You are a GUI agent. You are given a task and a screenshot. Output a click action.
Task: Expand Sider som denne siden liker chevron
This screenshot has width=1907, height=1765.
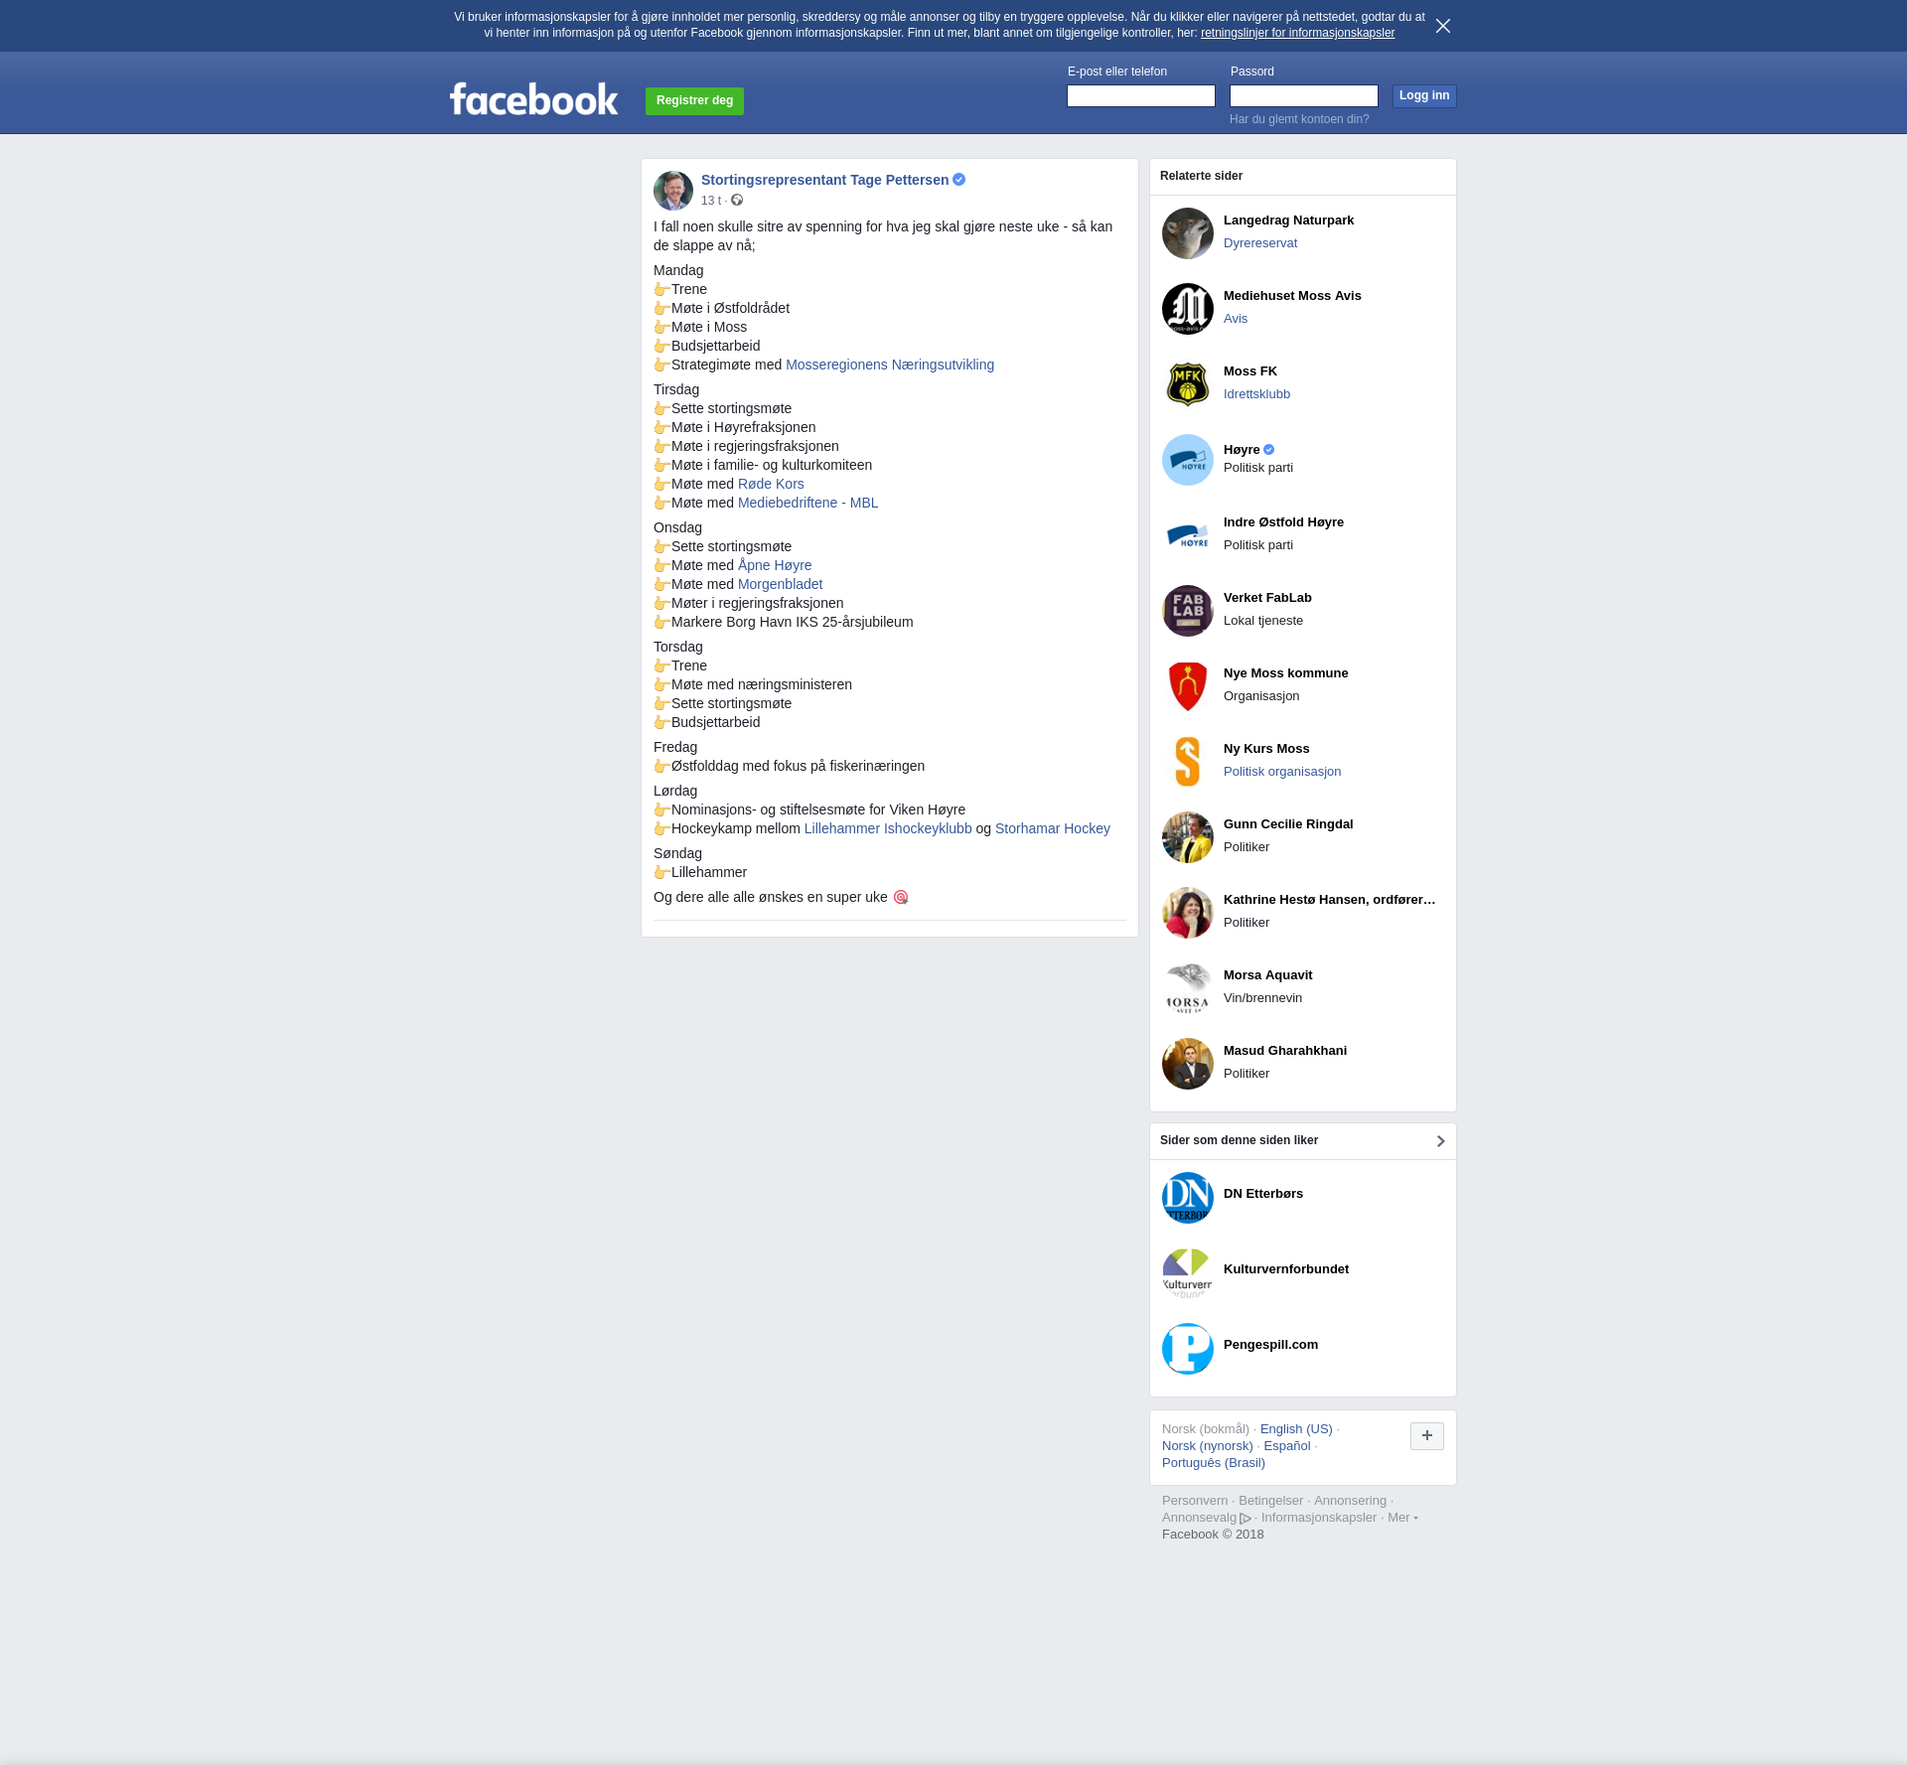coord(1440,1141)
